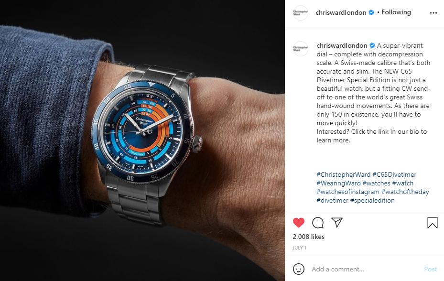
Task: Click the Add a comment field
Action: [365, 269]
